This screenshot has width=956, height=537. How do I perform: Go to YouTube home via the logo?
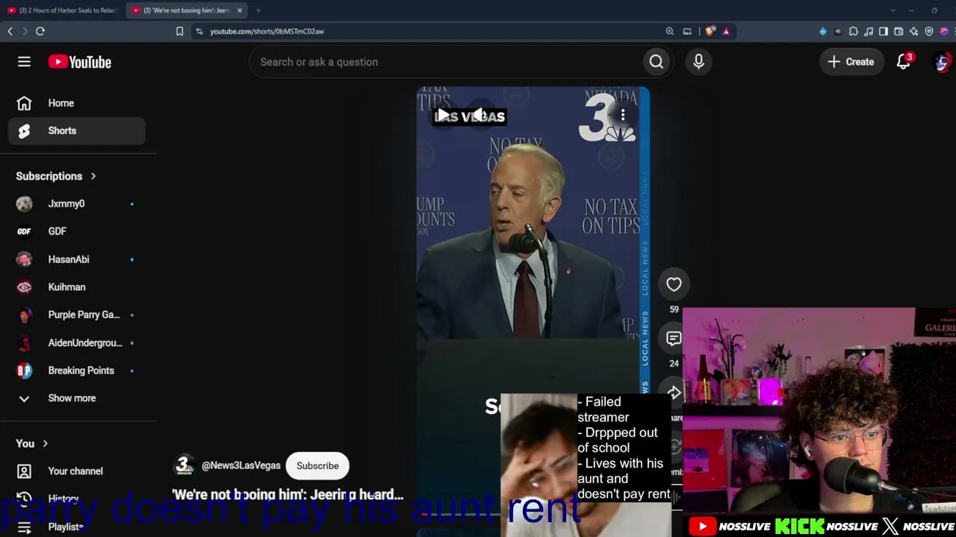click(x=80, y=62)
